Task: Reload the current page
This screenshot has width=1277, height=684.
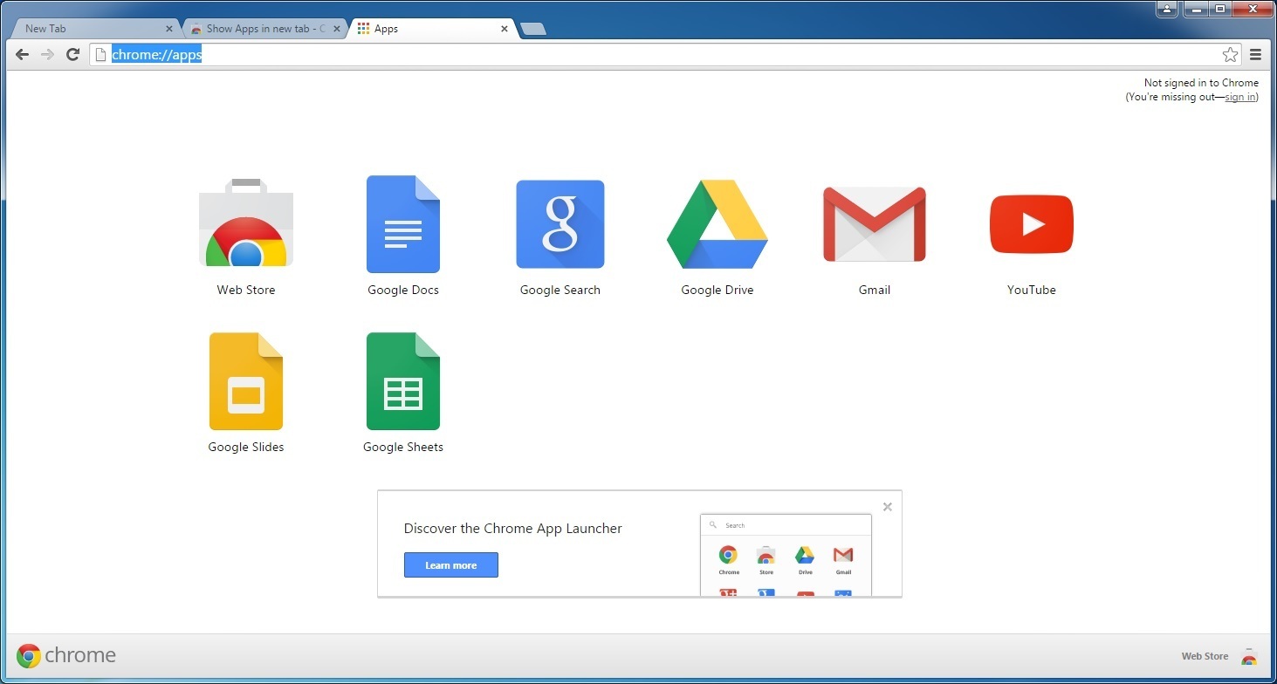Action: (x=73, y=55)
